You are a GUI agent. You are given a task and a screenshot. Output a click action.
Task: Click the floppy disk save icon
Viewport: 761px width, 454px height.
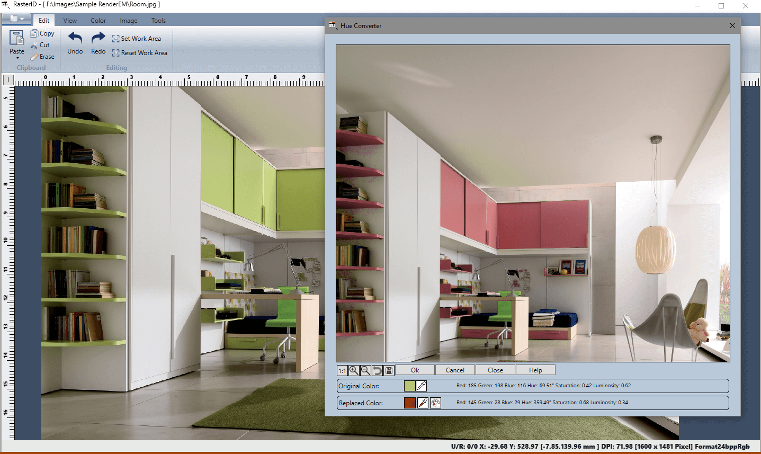click(x=389, y=371)
